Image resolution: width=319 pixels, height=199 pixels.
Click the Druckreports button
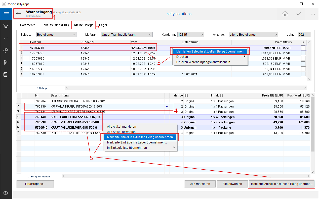point(35,184)
